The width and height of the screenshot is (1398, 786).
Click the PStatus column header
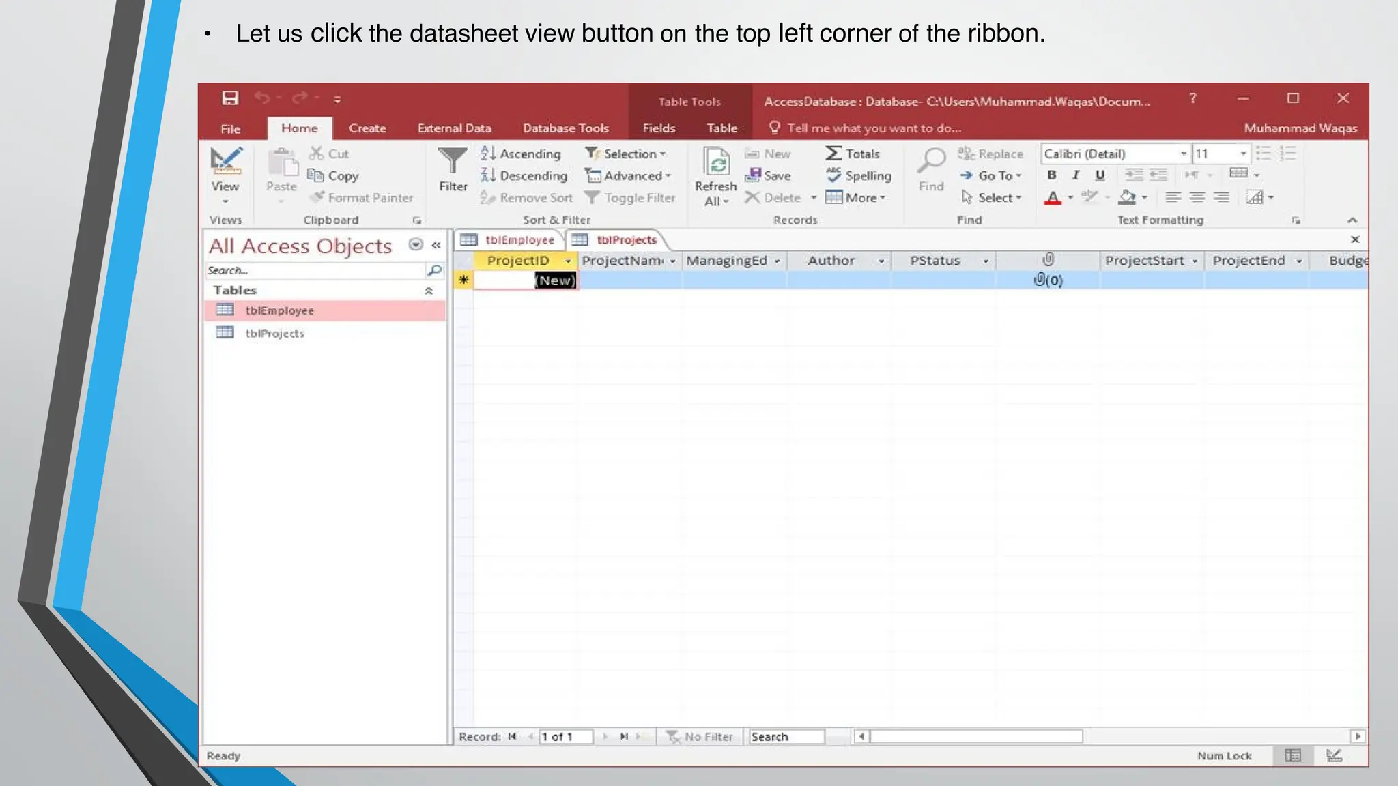pos(935,261)
